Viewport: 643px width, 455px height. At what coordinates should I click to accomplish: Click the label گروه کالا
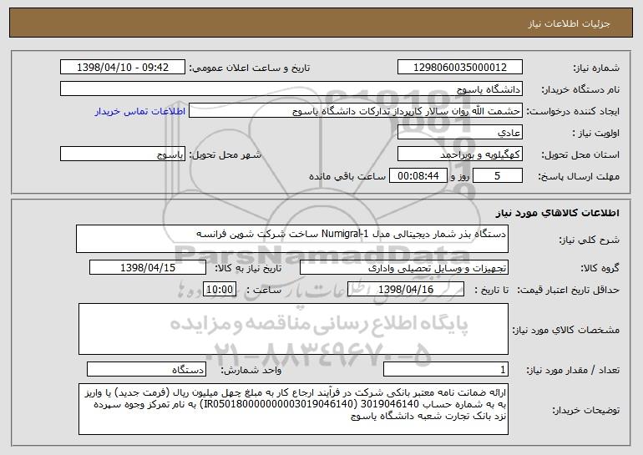pos(600,268)
